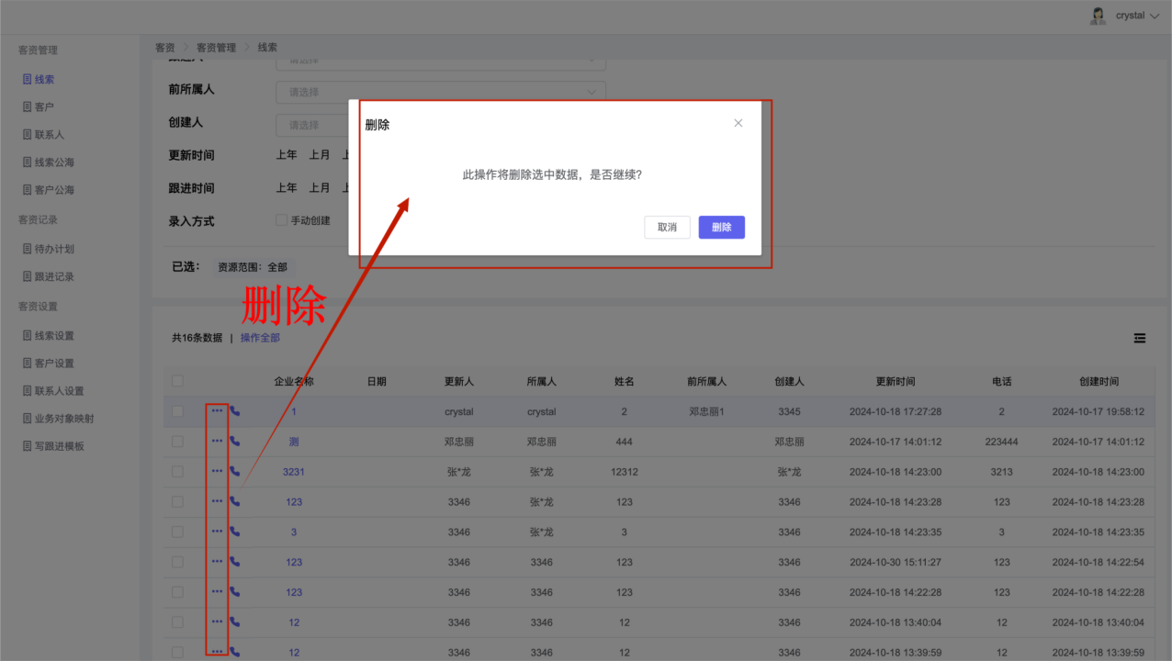The height and width of the screenshot is (661, 1172).
Task: Click phone icon in row updated 14:22:28
Action: click(x=235, y=591)
